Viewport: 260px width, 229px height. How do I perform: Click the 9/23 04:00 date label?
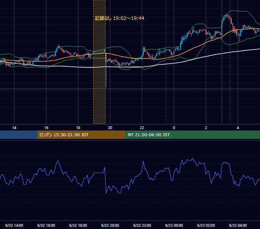click(238, 225)
